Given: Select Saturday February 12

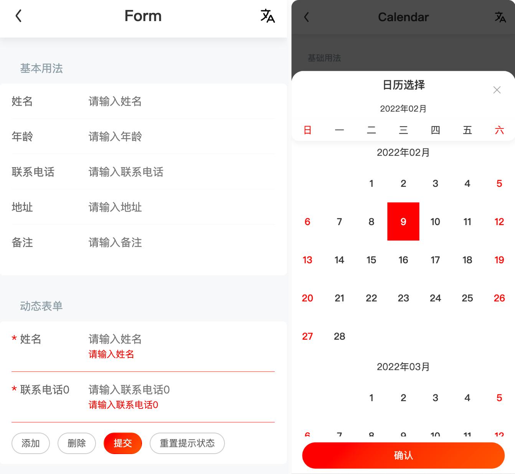Looking at the screenshot, I should pyautogui.click(x=499, y=222).
